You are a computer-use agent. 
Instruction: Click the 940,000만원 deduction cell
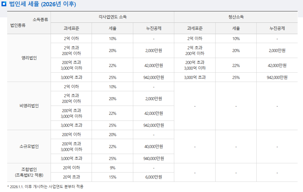(154, 159)
